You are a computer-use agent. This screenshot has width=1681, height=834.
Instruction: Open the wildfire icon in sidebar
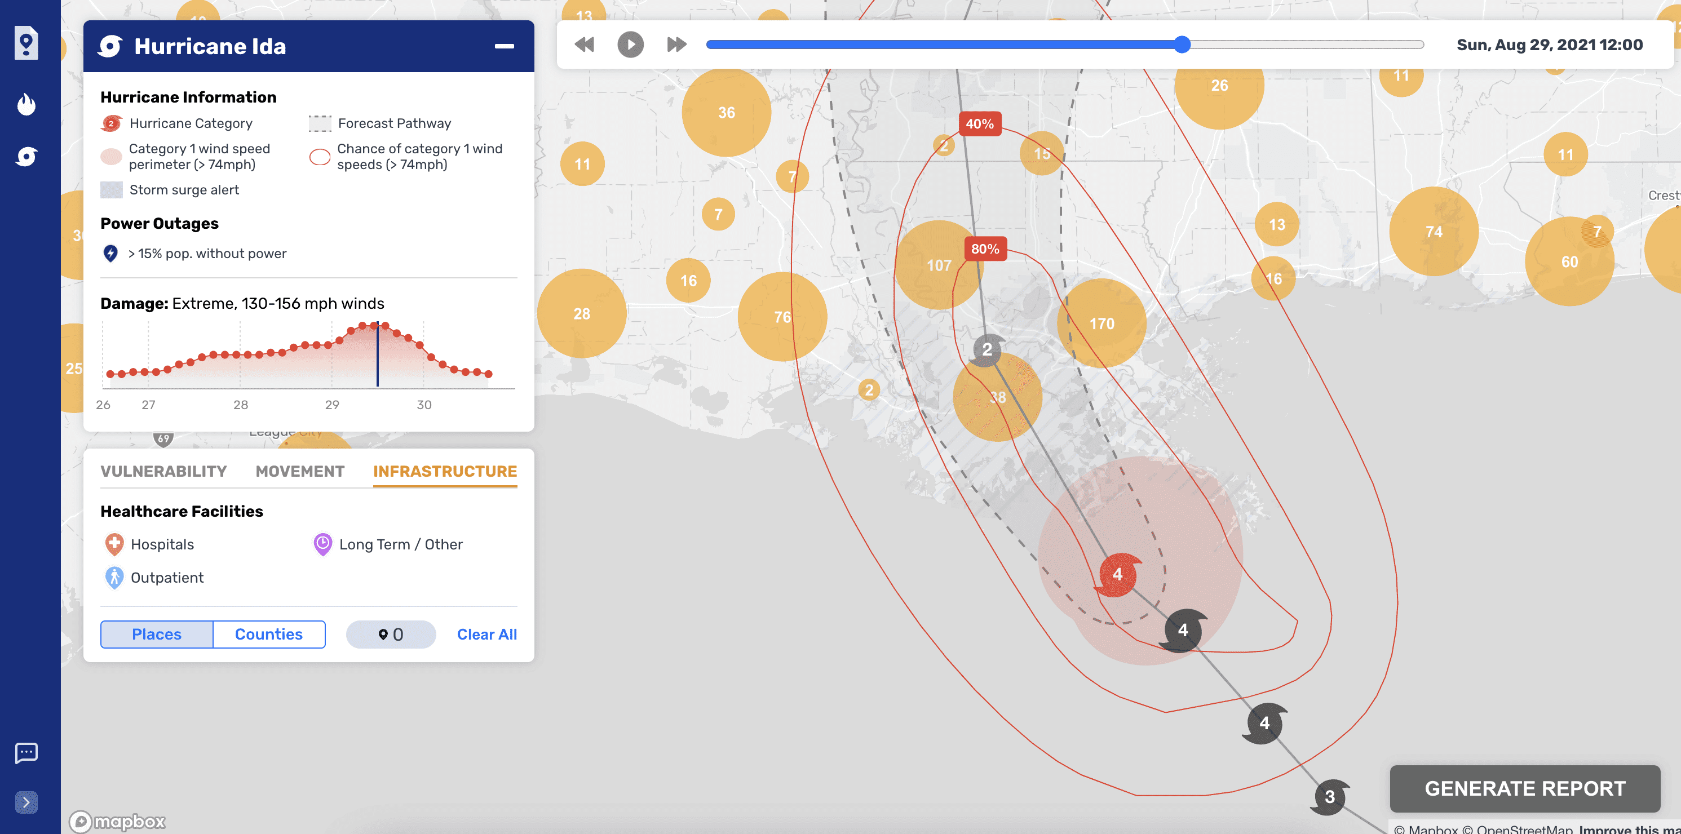(x=26, y=104)
